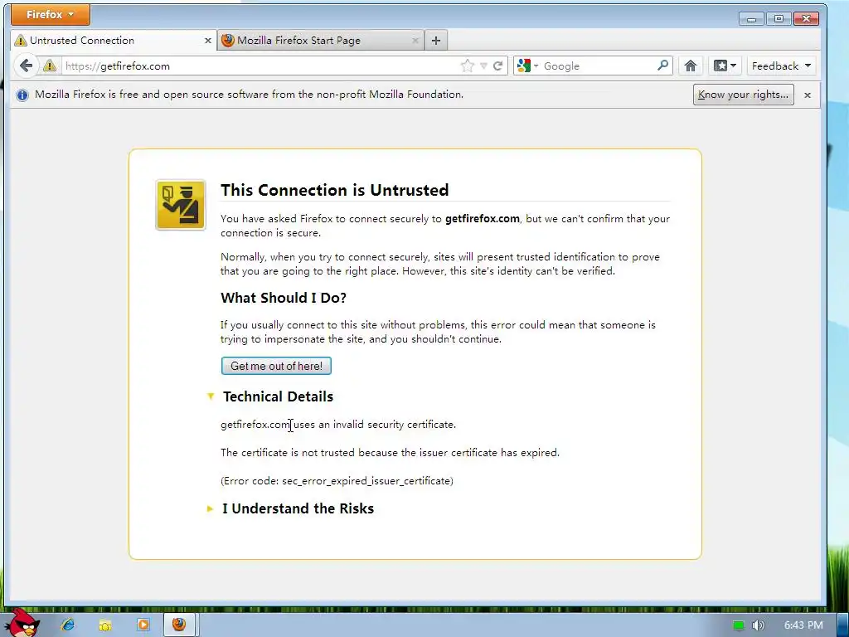Open the file explorer folder taskbar icon

point(105,625)
